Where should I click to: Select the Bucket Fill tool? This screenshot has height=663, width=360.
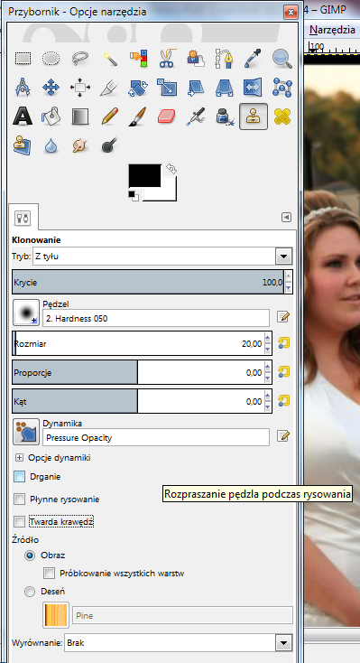click(x=51, y=117)
